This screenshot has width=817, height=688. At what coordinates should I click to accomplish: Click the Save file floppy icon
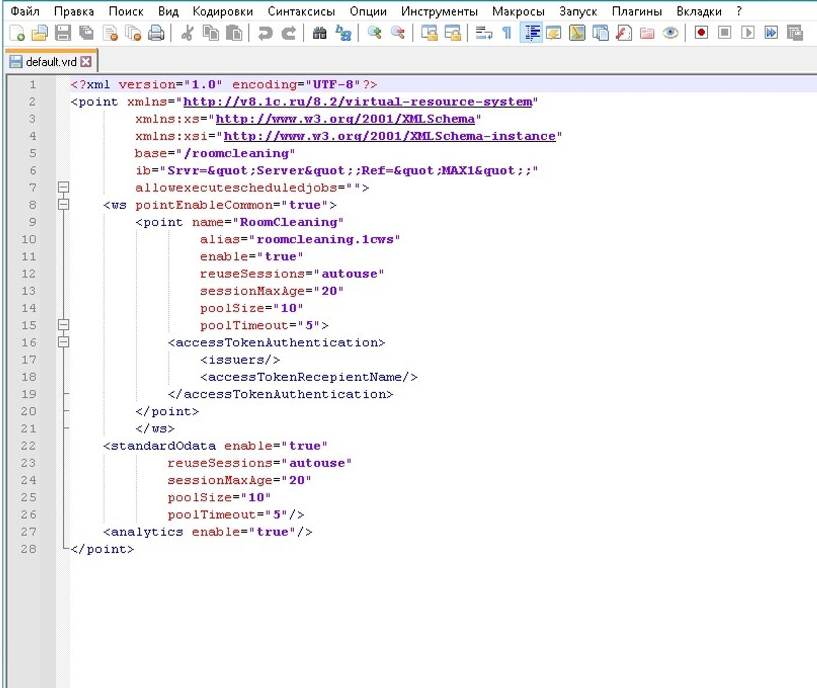(x=63, y=33)
